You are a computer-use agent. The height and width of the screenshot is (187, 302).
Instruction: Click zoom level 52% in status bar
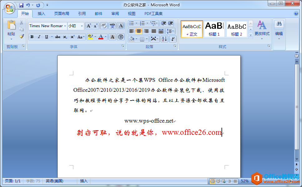(245, 181)
